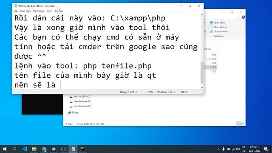The height and width of the screenshot is (153, 272).
Task: Select the 61 KB file row in Explorer
Action: (x=210, y=67)
